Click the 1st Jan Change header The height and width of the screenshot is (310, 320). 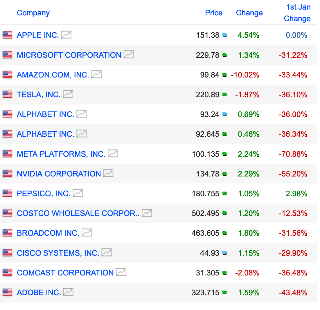[297, 13]
